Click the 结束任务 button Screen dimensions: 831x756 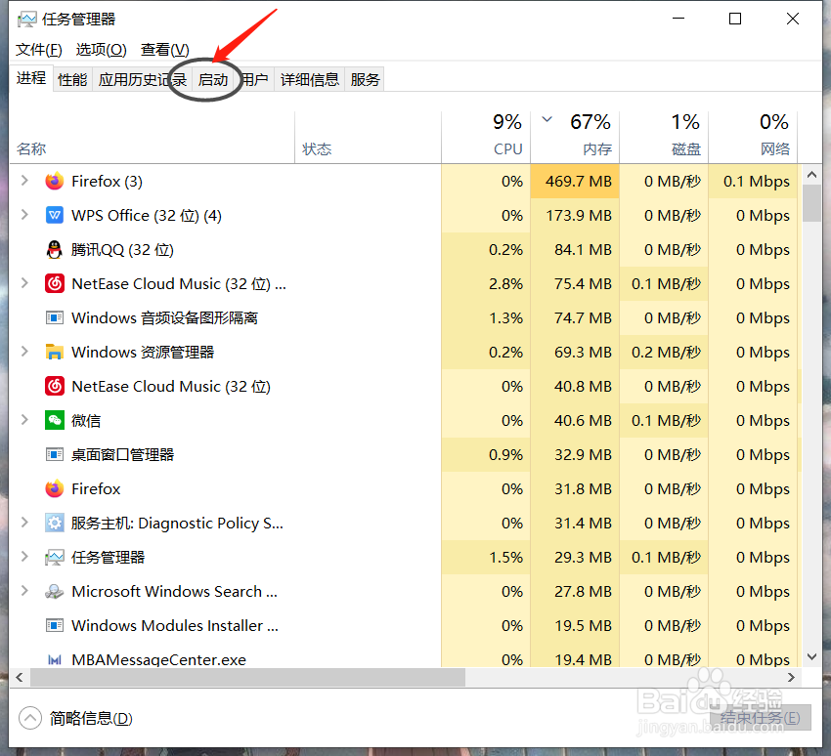pyautogui.click(x=763, y=716)
